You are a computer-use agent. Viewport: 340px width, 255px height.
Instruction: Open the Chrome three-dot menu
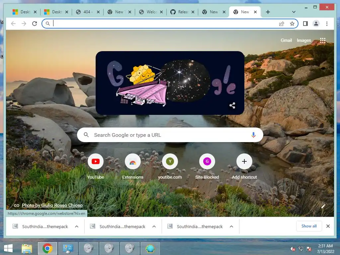click(327, 24)
